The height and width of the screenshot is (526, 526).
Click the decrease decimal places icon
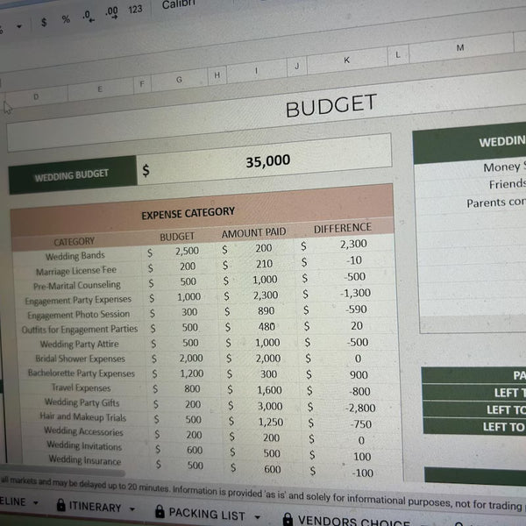coord(87,16)
